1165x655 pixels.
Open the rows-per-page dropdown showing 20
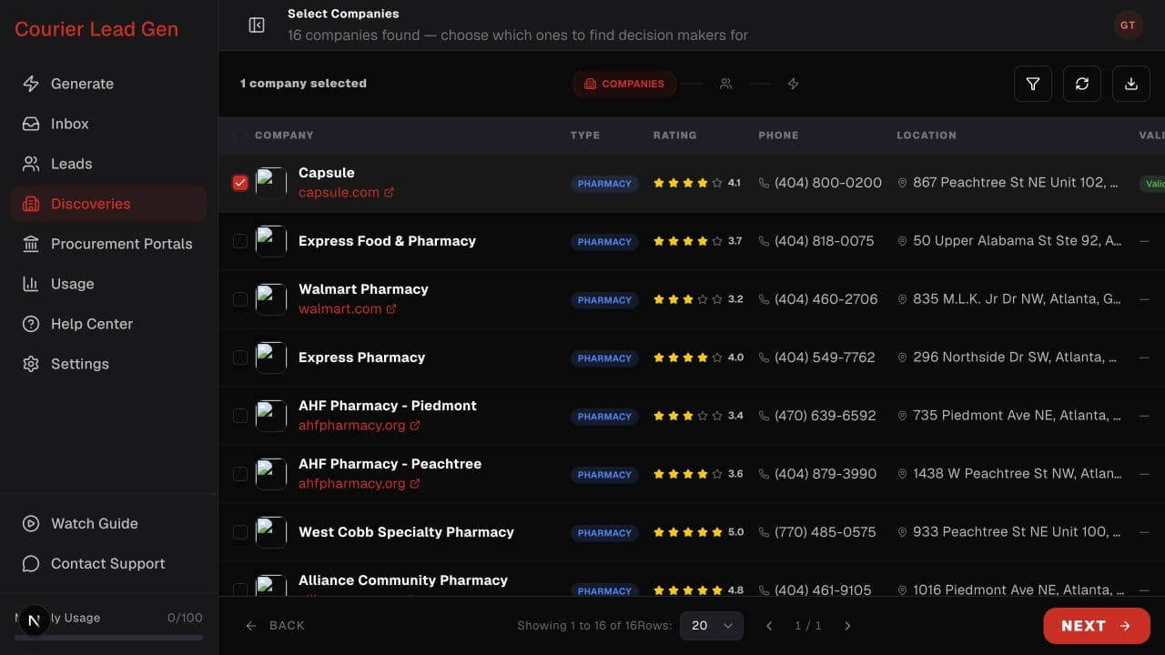pos(712,626)
